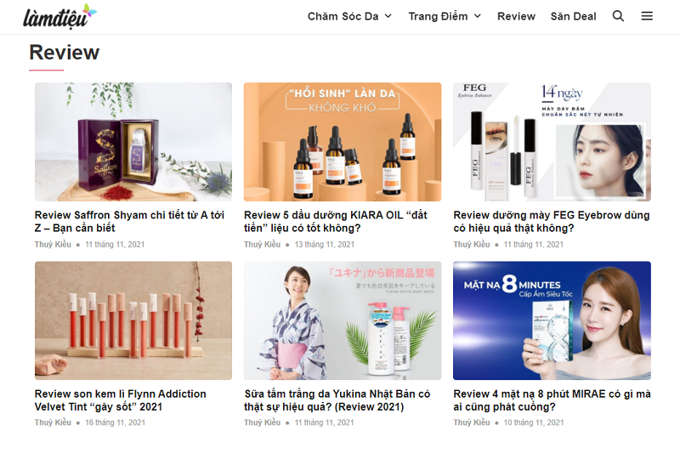Open the hamburger menu icon
The image size is (680, 453).
click(x=647, y=16)
